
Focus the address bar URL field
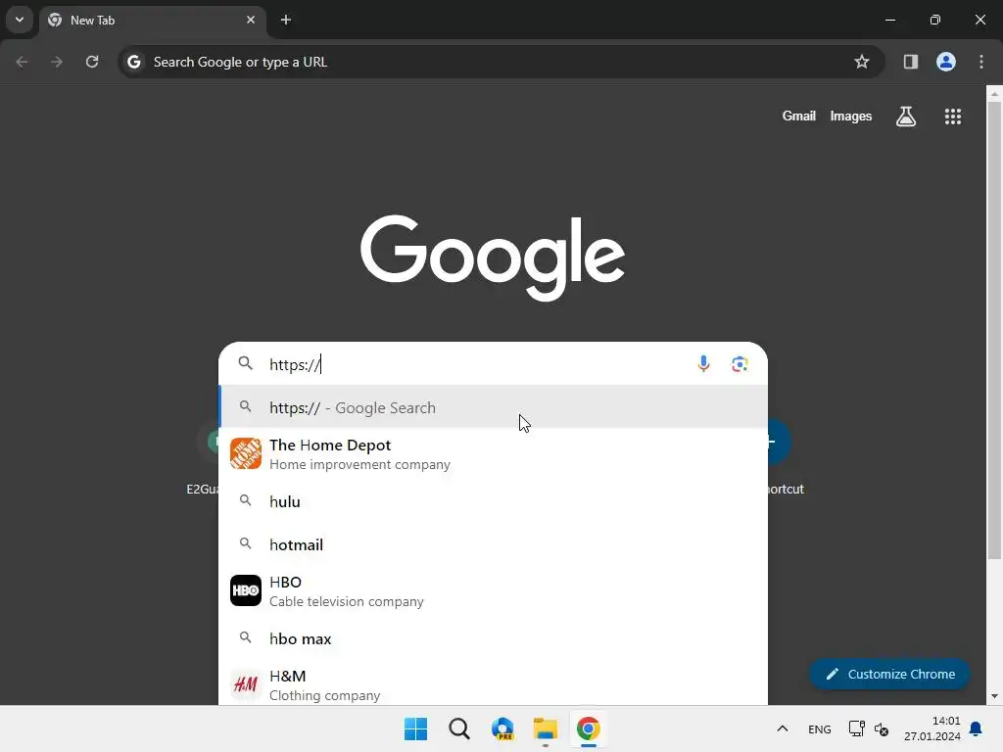[501, 62]
